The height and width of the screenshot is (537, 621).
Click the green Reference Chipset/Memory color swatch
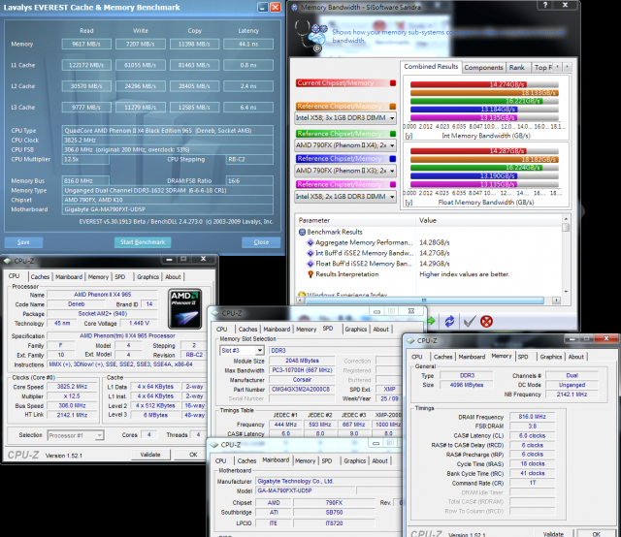393,134
